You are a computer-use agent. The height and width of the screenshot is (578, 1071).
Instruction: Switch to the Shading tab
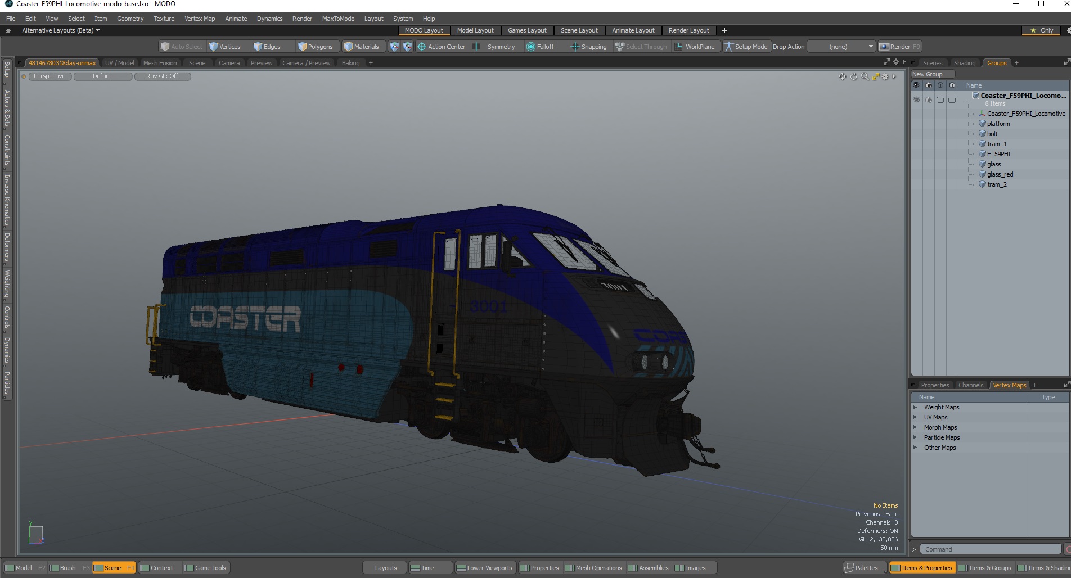[x=965, y=63]
